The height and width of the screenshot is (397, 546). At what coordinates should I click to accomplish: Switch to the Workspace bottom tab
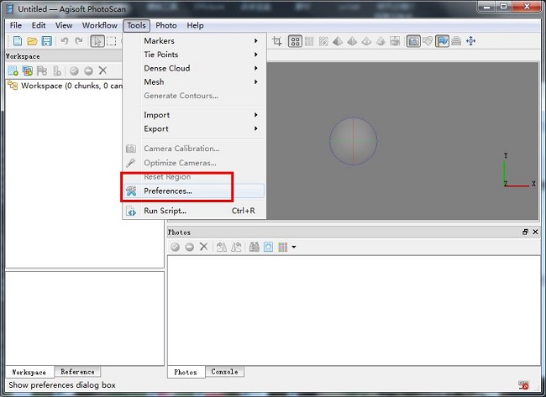(x=29, y=373)
